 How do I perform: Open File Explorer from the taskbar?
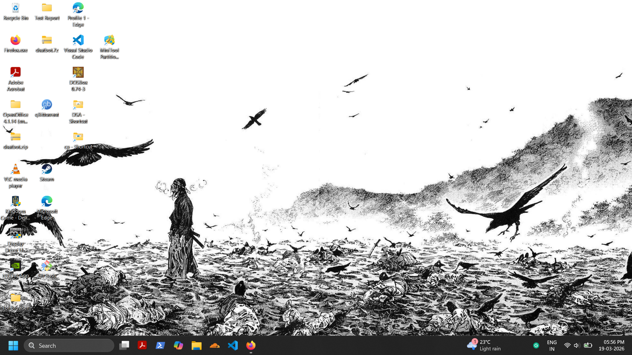tap(197, 345)
